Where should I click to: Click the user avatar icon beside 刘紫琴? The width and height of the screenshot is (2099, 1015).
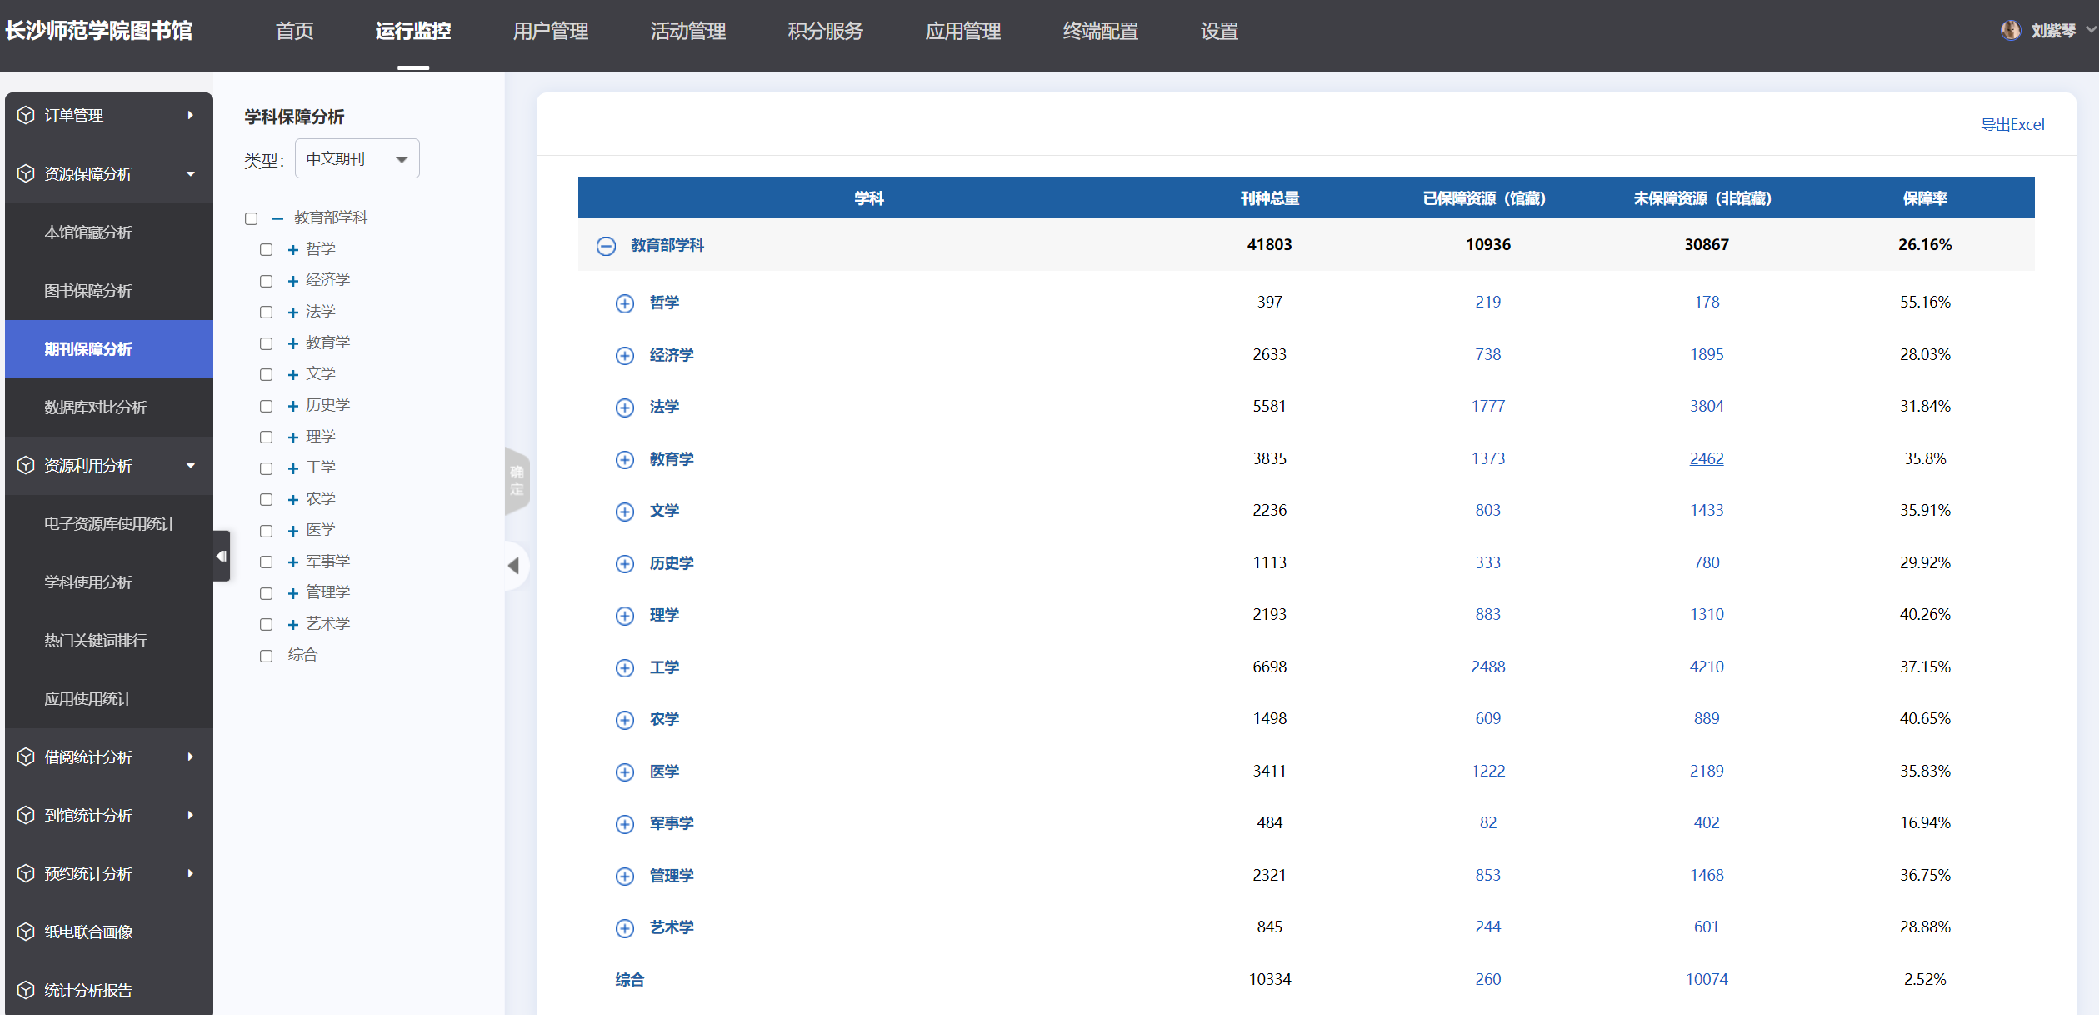(2010, 31)
